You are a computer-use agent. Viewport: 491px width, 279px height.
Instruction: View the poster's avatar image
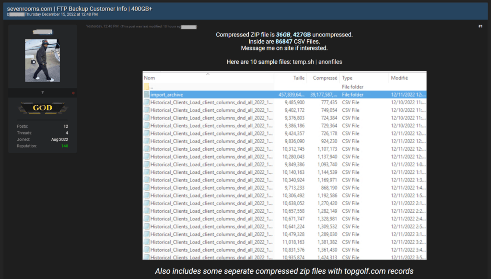coord(43,61)
